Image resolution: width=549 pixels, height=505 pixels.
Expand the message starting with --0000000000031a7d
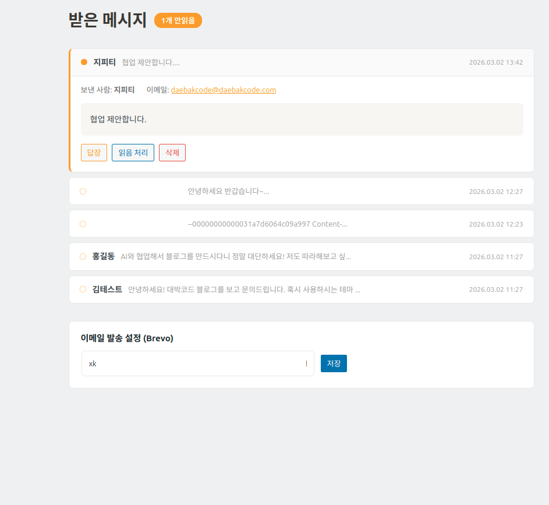coord(267,224)
